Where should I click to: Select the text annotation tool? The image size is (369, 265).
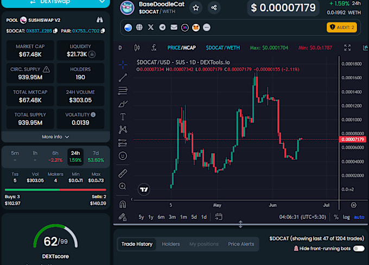pyautogui.click(x=123, y=117)
